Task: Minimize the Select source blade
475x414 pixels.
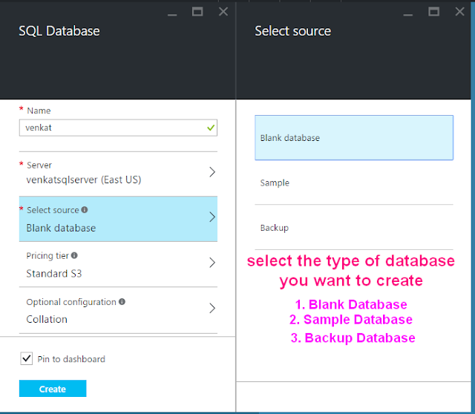Action: coord(407,12)
